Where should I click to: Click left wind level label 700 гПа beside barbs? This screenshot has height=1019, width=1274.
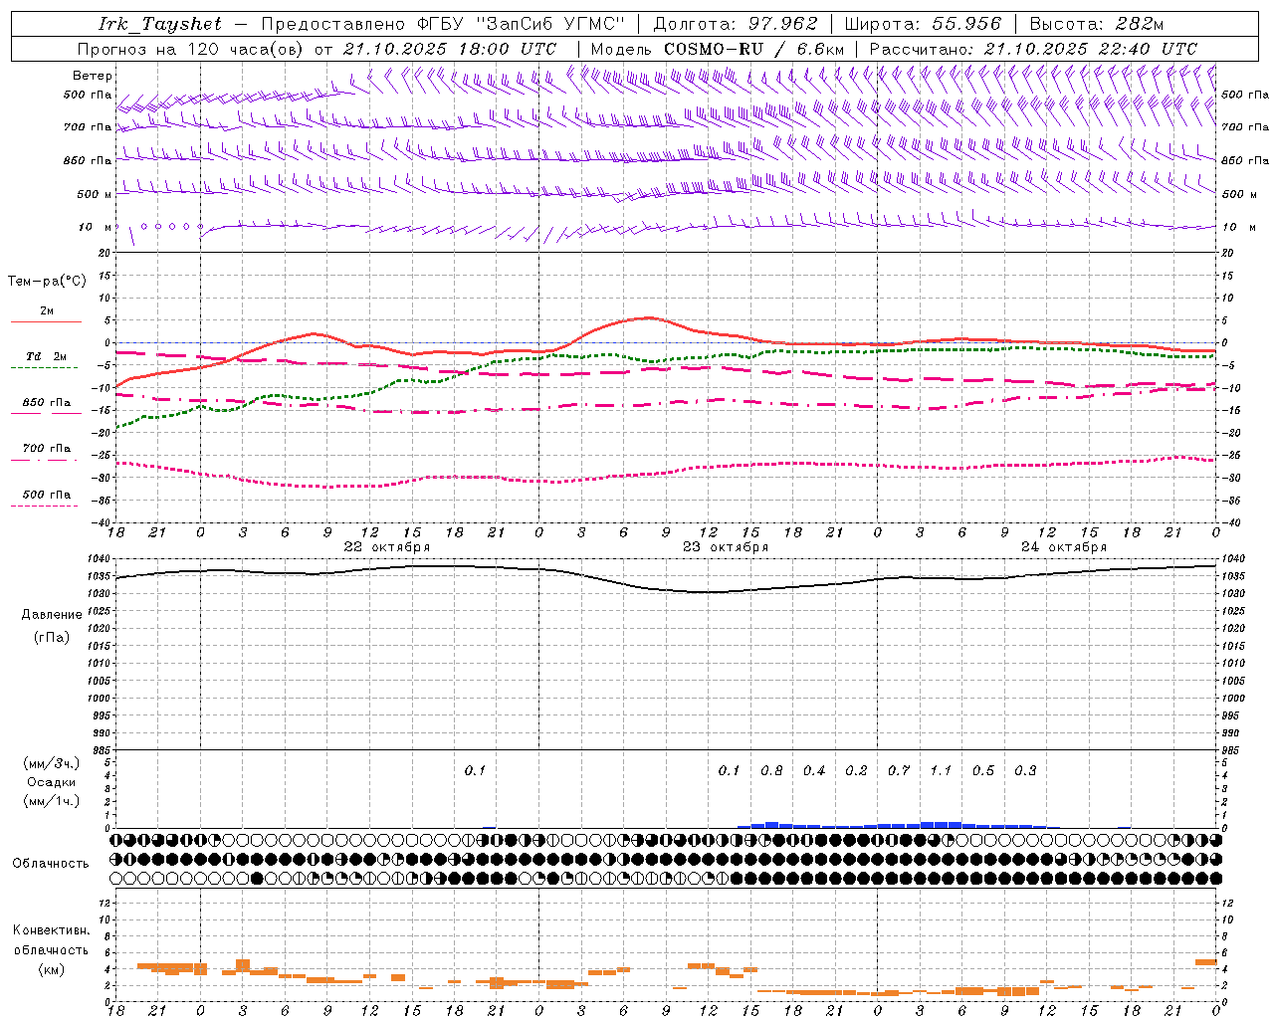88,127
